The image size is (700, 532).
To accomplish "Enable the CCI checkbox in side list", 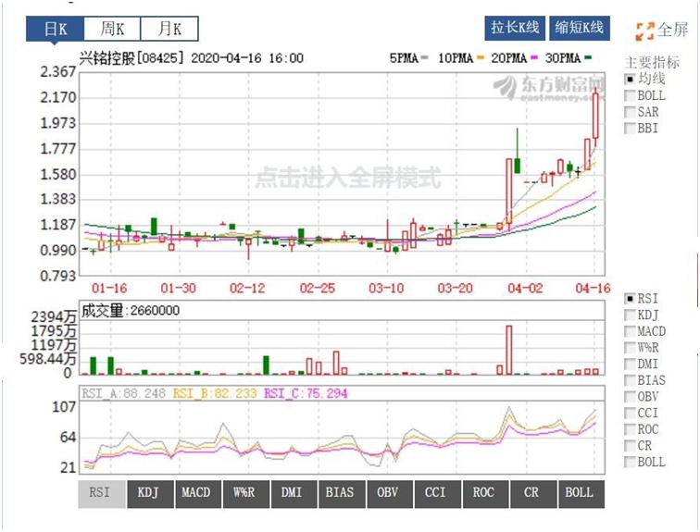I will click(630, 413).
